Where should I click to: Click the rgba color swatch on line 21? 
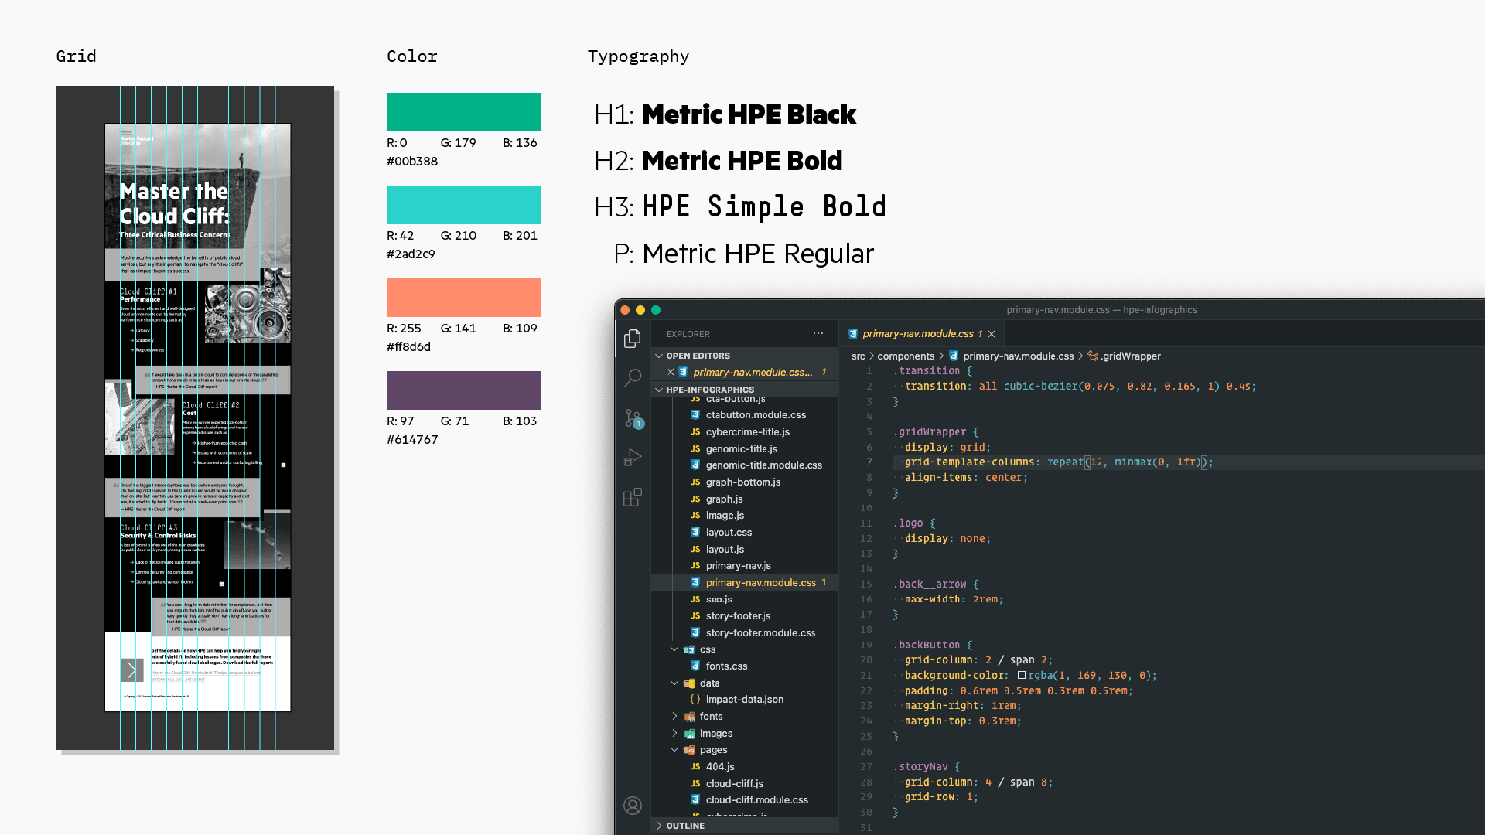click(x=1022, y=675)
